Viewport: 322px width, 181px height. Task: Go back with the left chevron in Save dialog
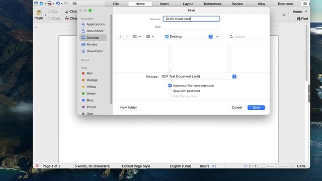click(x=121, y=37)
